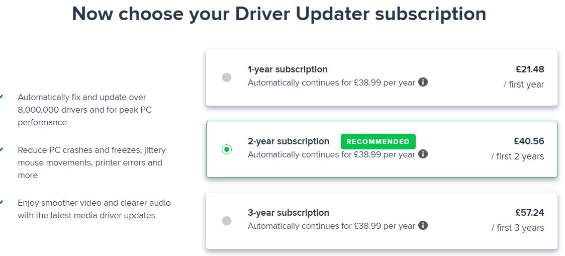Click renewal text under the 1-year subscription

click(331, 82)
